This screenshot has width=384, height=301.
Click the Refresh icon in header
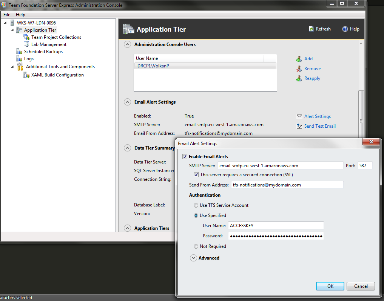(311, 29)
